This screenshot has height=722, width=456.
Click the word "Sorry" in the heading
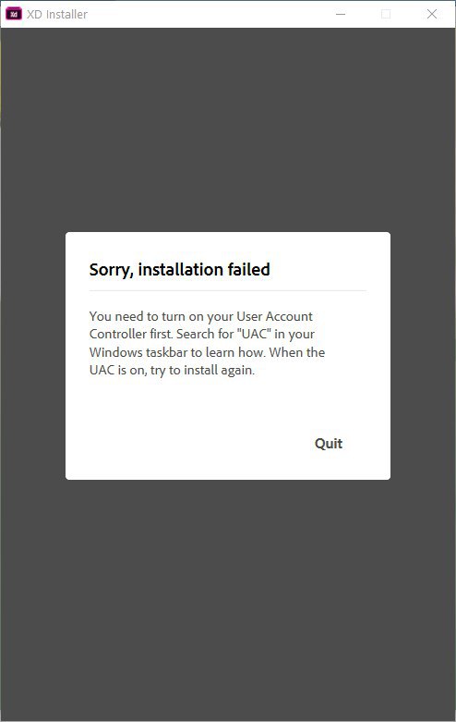pyautogui.click(x=111, y=270)
